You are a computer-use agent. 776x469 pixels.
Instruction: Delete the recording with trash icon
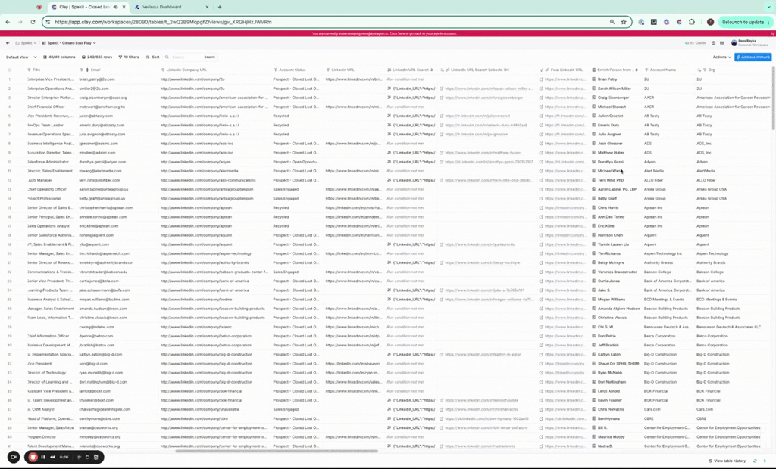(95, 457)
